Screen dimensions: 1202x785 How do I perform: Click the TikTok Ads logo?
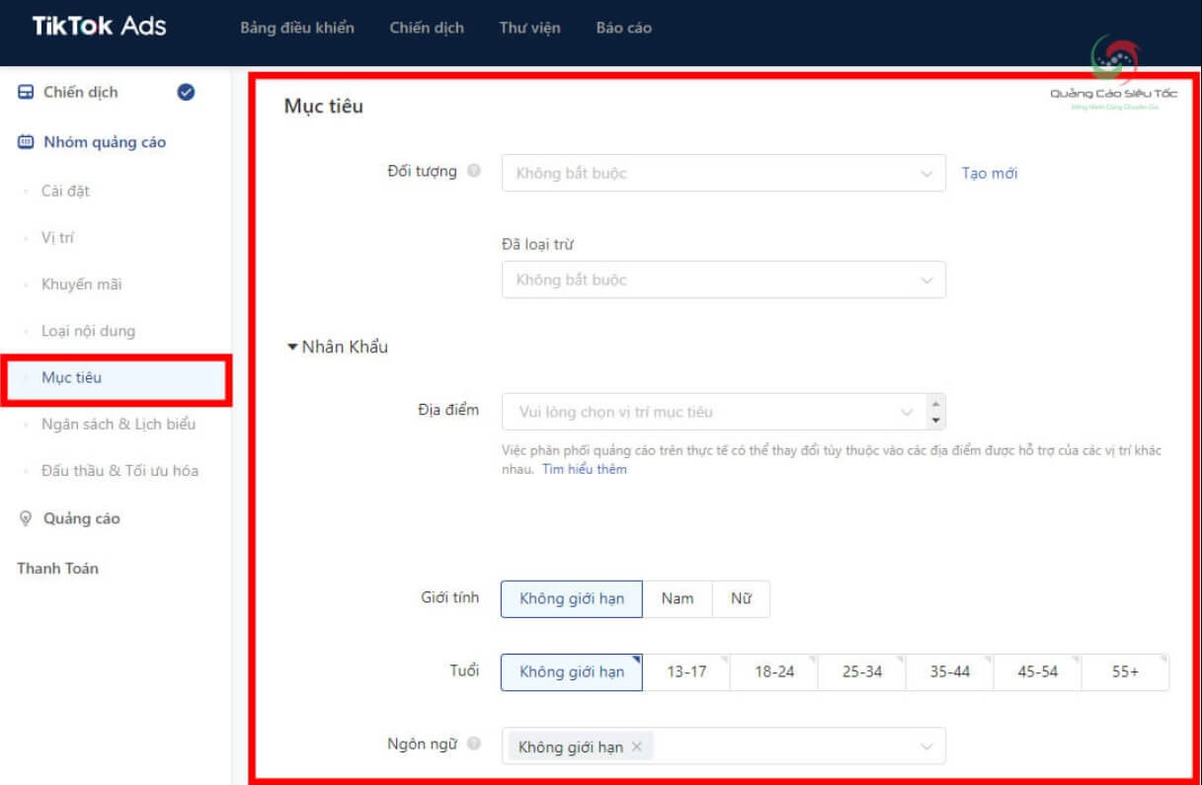coord(99,27)
